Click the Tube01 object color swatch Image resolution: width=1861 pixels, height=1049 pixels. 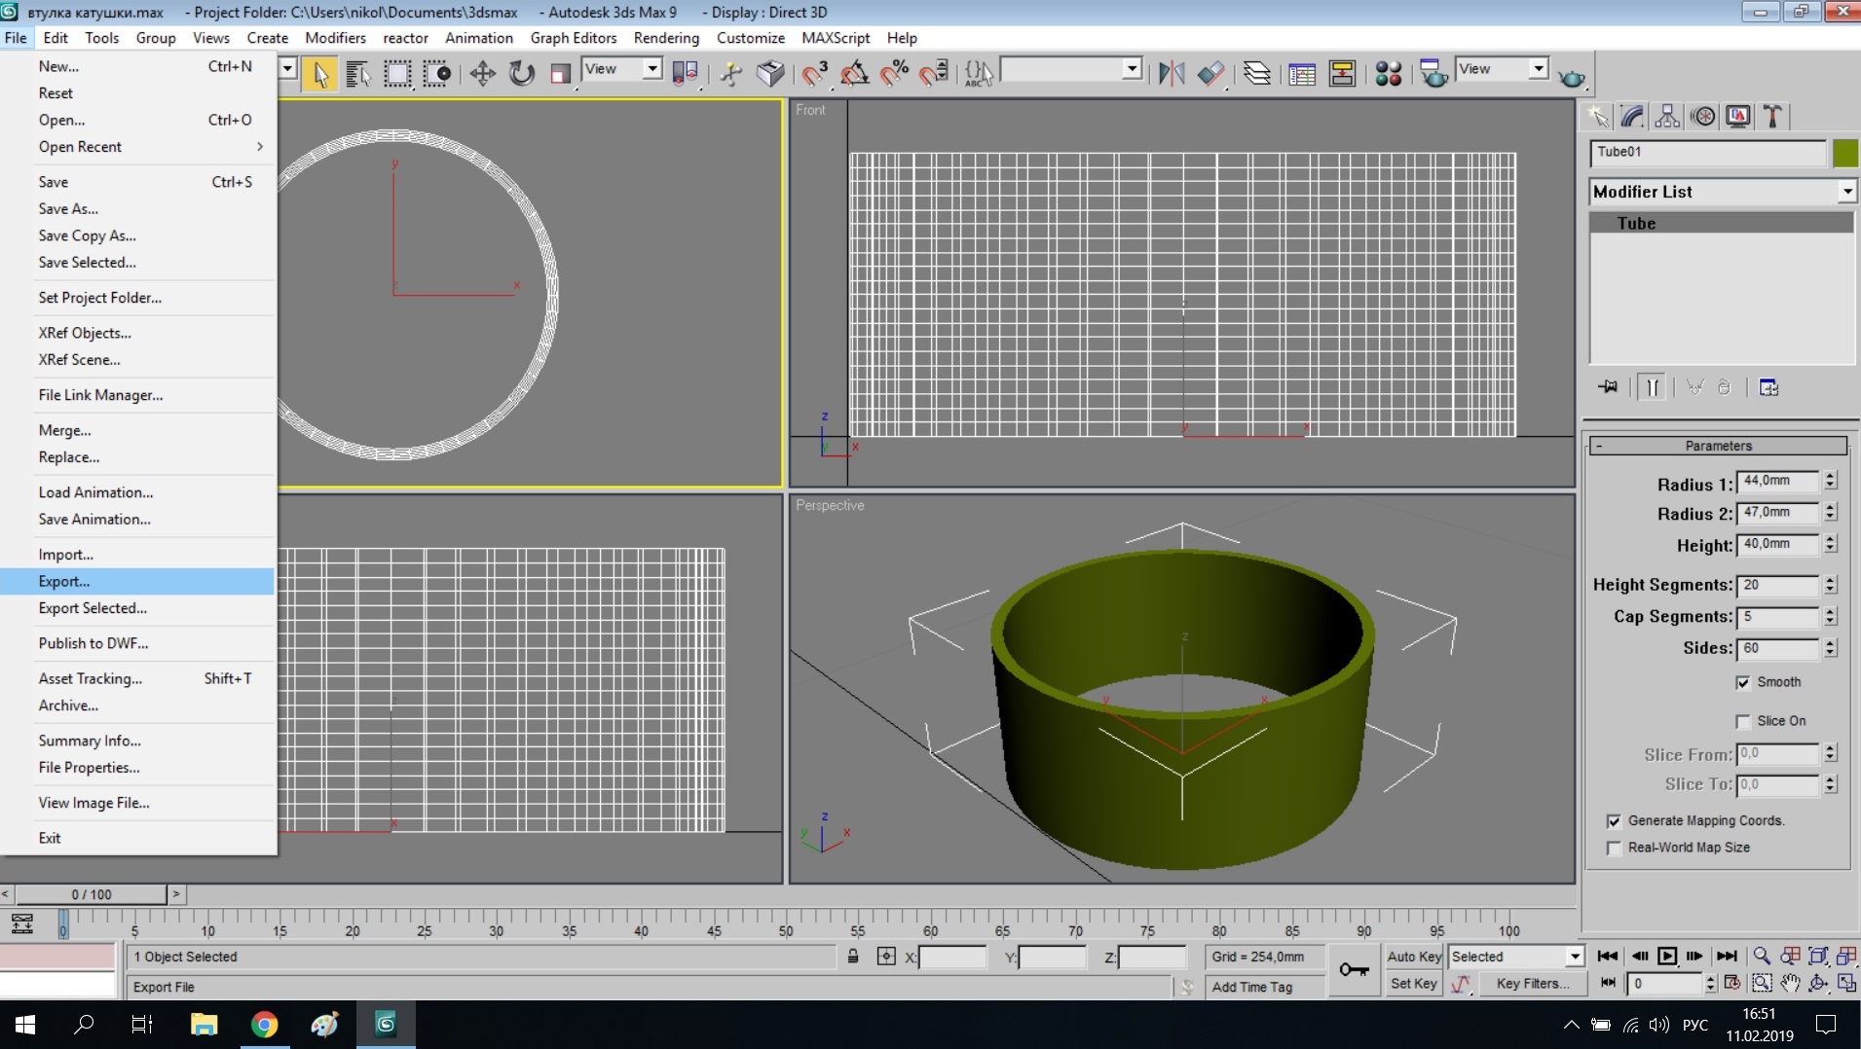point(1844,153)
